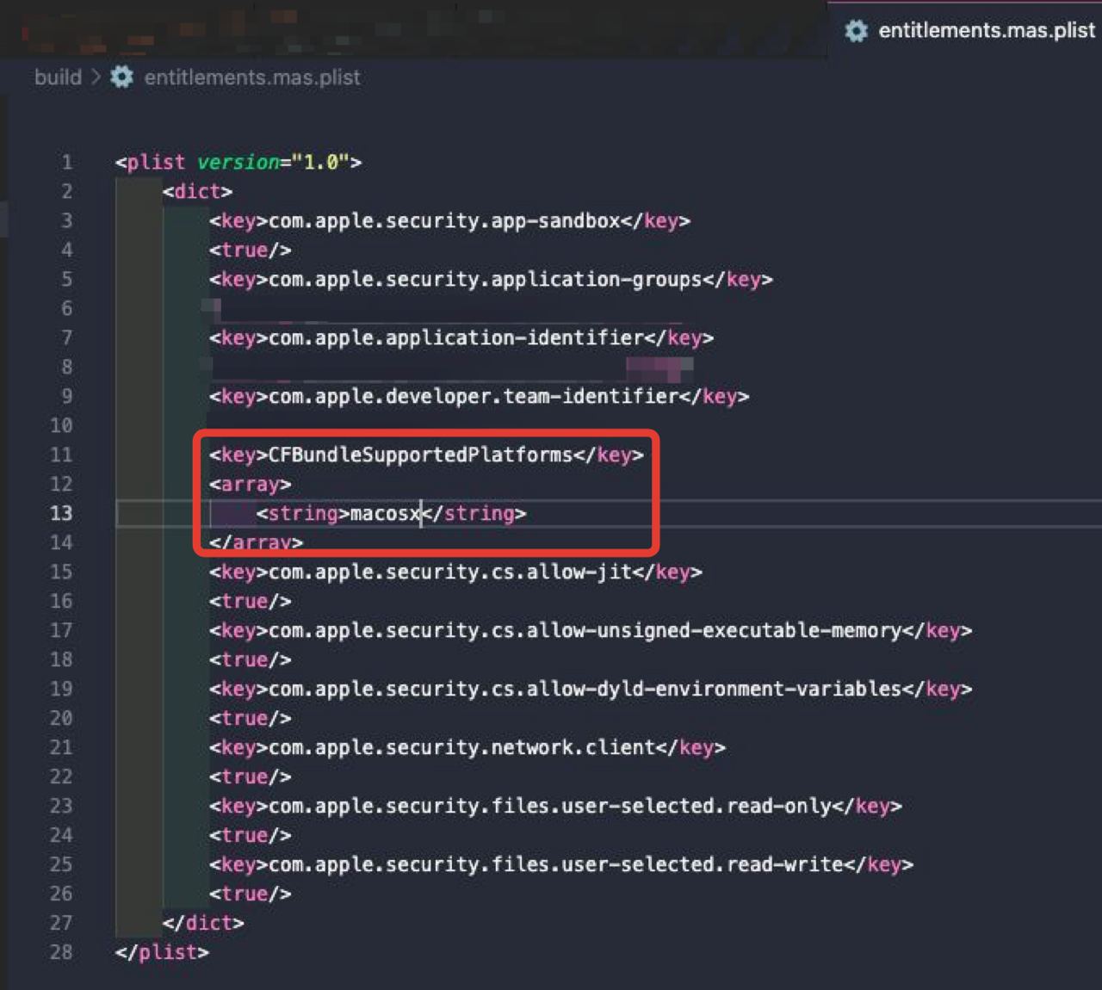Click the user-selected.read-write key line

click(561, 864)
